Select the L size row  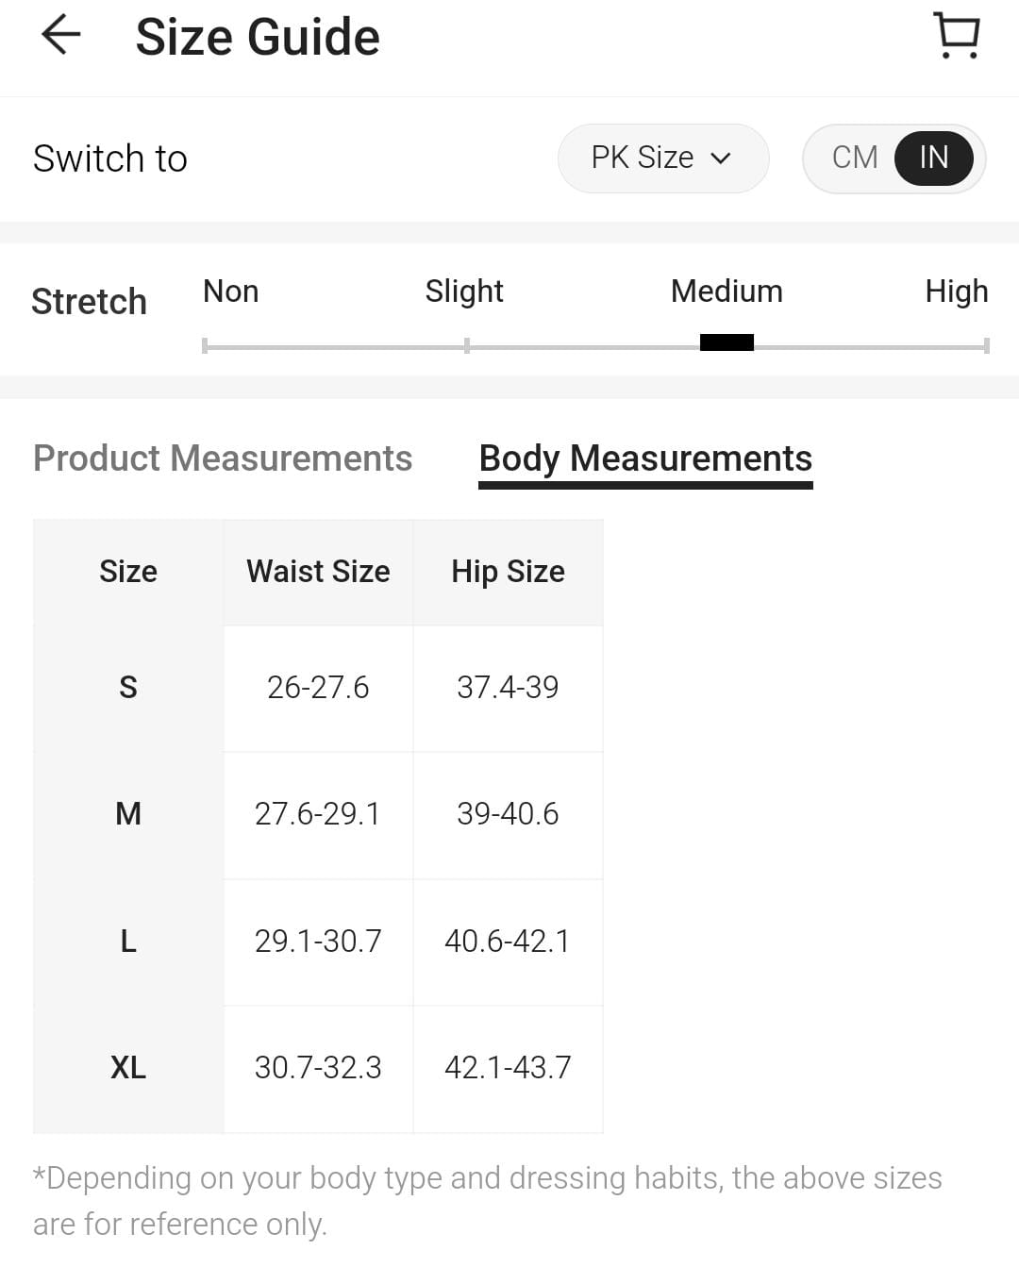(x=128, y=942)
